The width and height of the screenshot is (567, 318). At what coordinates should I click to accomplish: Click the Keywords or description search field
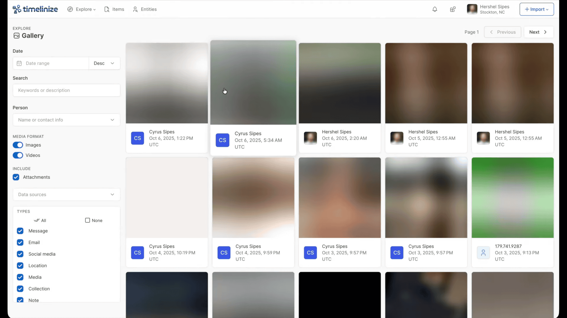[x=66, y=90]
